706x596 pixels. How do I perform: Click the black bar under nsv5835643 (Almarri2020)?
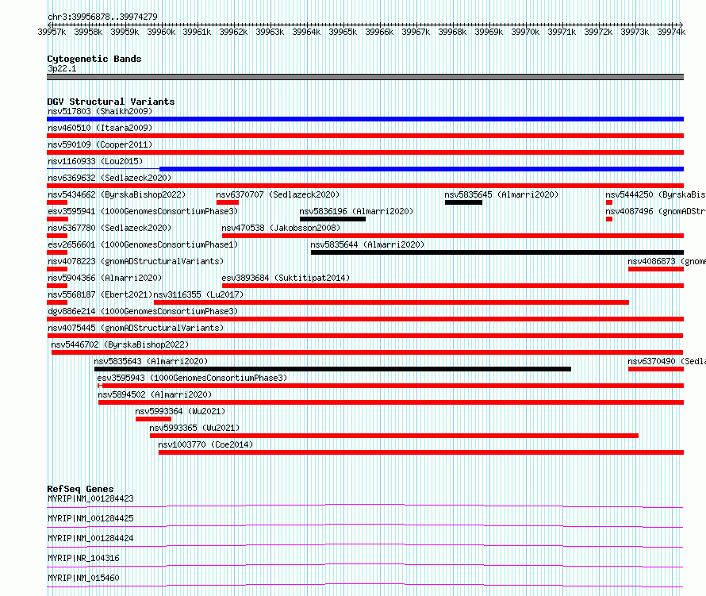coord(332,369)
